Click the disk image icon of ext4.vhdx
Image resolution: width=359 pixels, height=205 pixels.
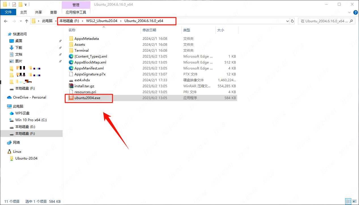(x=71, y=80)
